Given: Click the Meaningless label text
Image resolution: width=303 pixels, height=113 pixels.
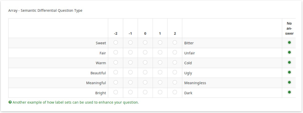Looking at the screenshot, I should 195,83.
